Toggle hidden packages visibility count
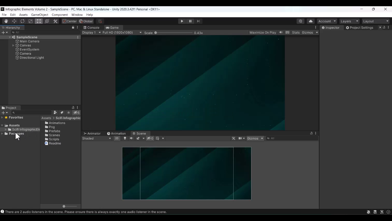This screenshot has width=392, height=221. pos(77,113)
